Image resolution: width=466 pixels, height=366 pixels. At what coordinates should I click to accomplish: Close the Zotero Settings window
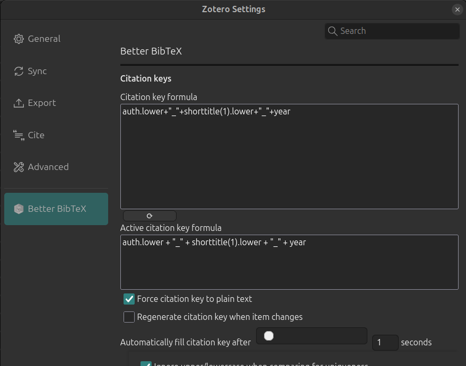tap(457, 10)
